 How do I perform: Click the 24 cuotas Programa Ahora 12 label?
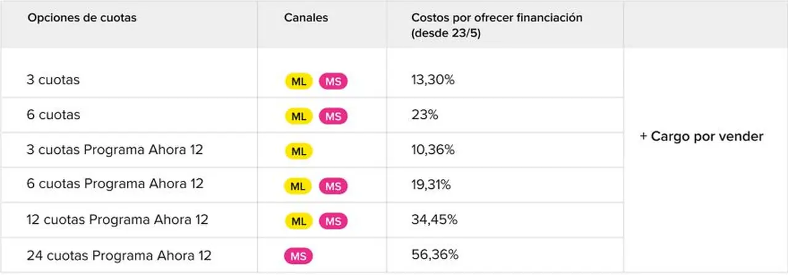pyautogui.click(x=119, y=255)
